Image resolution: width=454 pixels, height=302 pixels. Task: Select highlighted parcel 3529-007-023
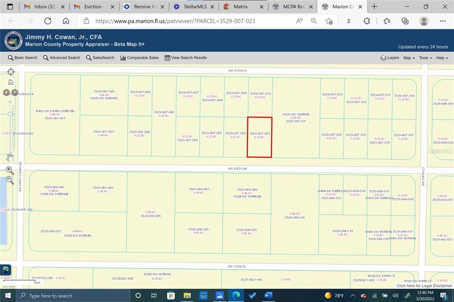(259, 137)
